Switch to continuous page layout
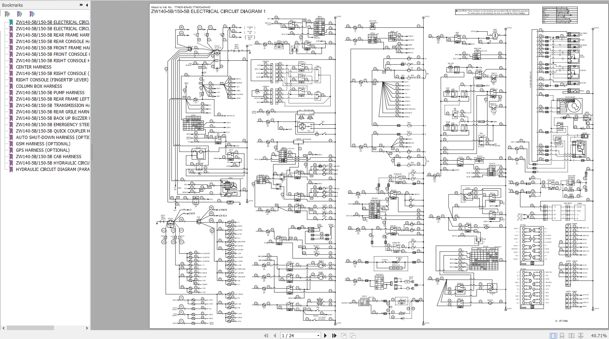609x339 pixels. click(x=562, y=335)
